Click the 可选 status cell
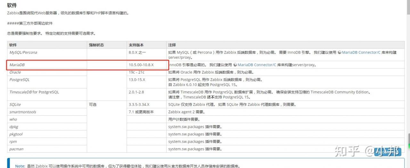Image resolution: width=410 pixels, height=168 pixels. click(x=107, y=126)
